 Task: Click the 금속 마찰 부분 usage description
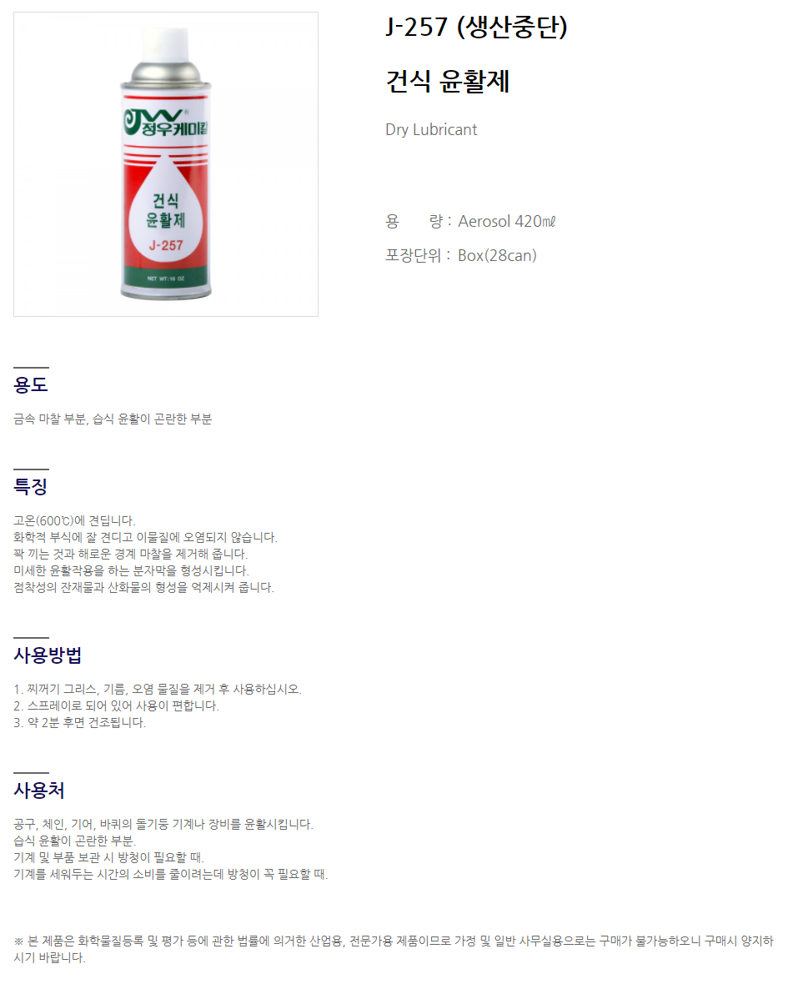click(113, 419)
